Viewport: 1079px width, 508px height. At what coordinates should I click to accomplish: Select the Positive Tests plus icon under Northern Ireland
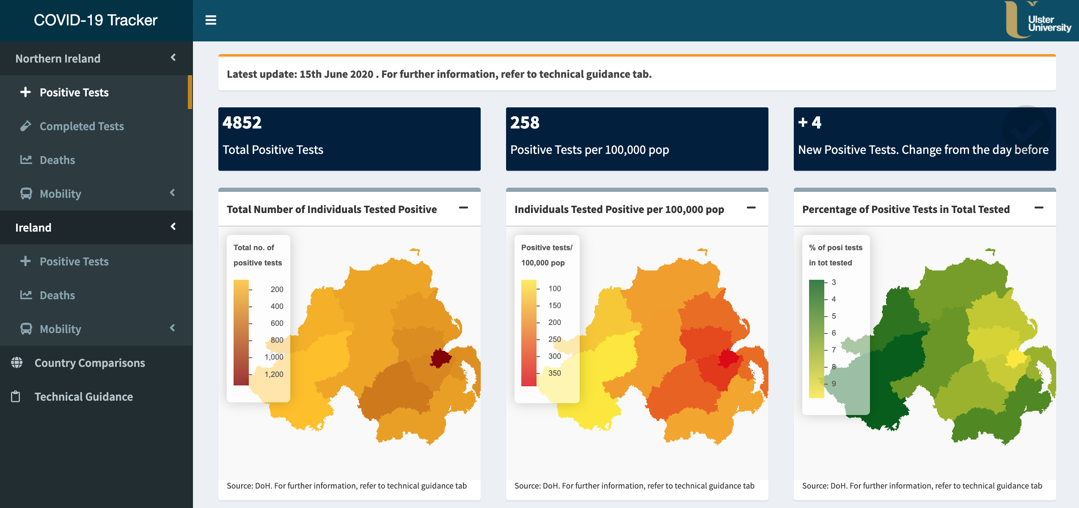[26, 92]
